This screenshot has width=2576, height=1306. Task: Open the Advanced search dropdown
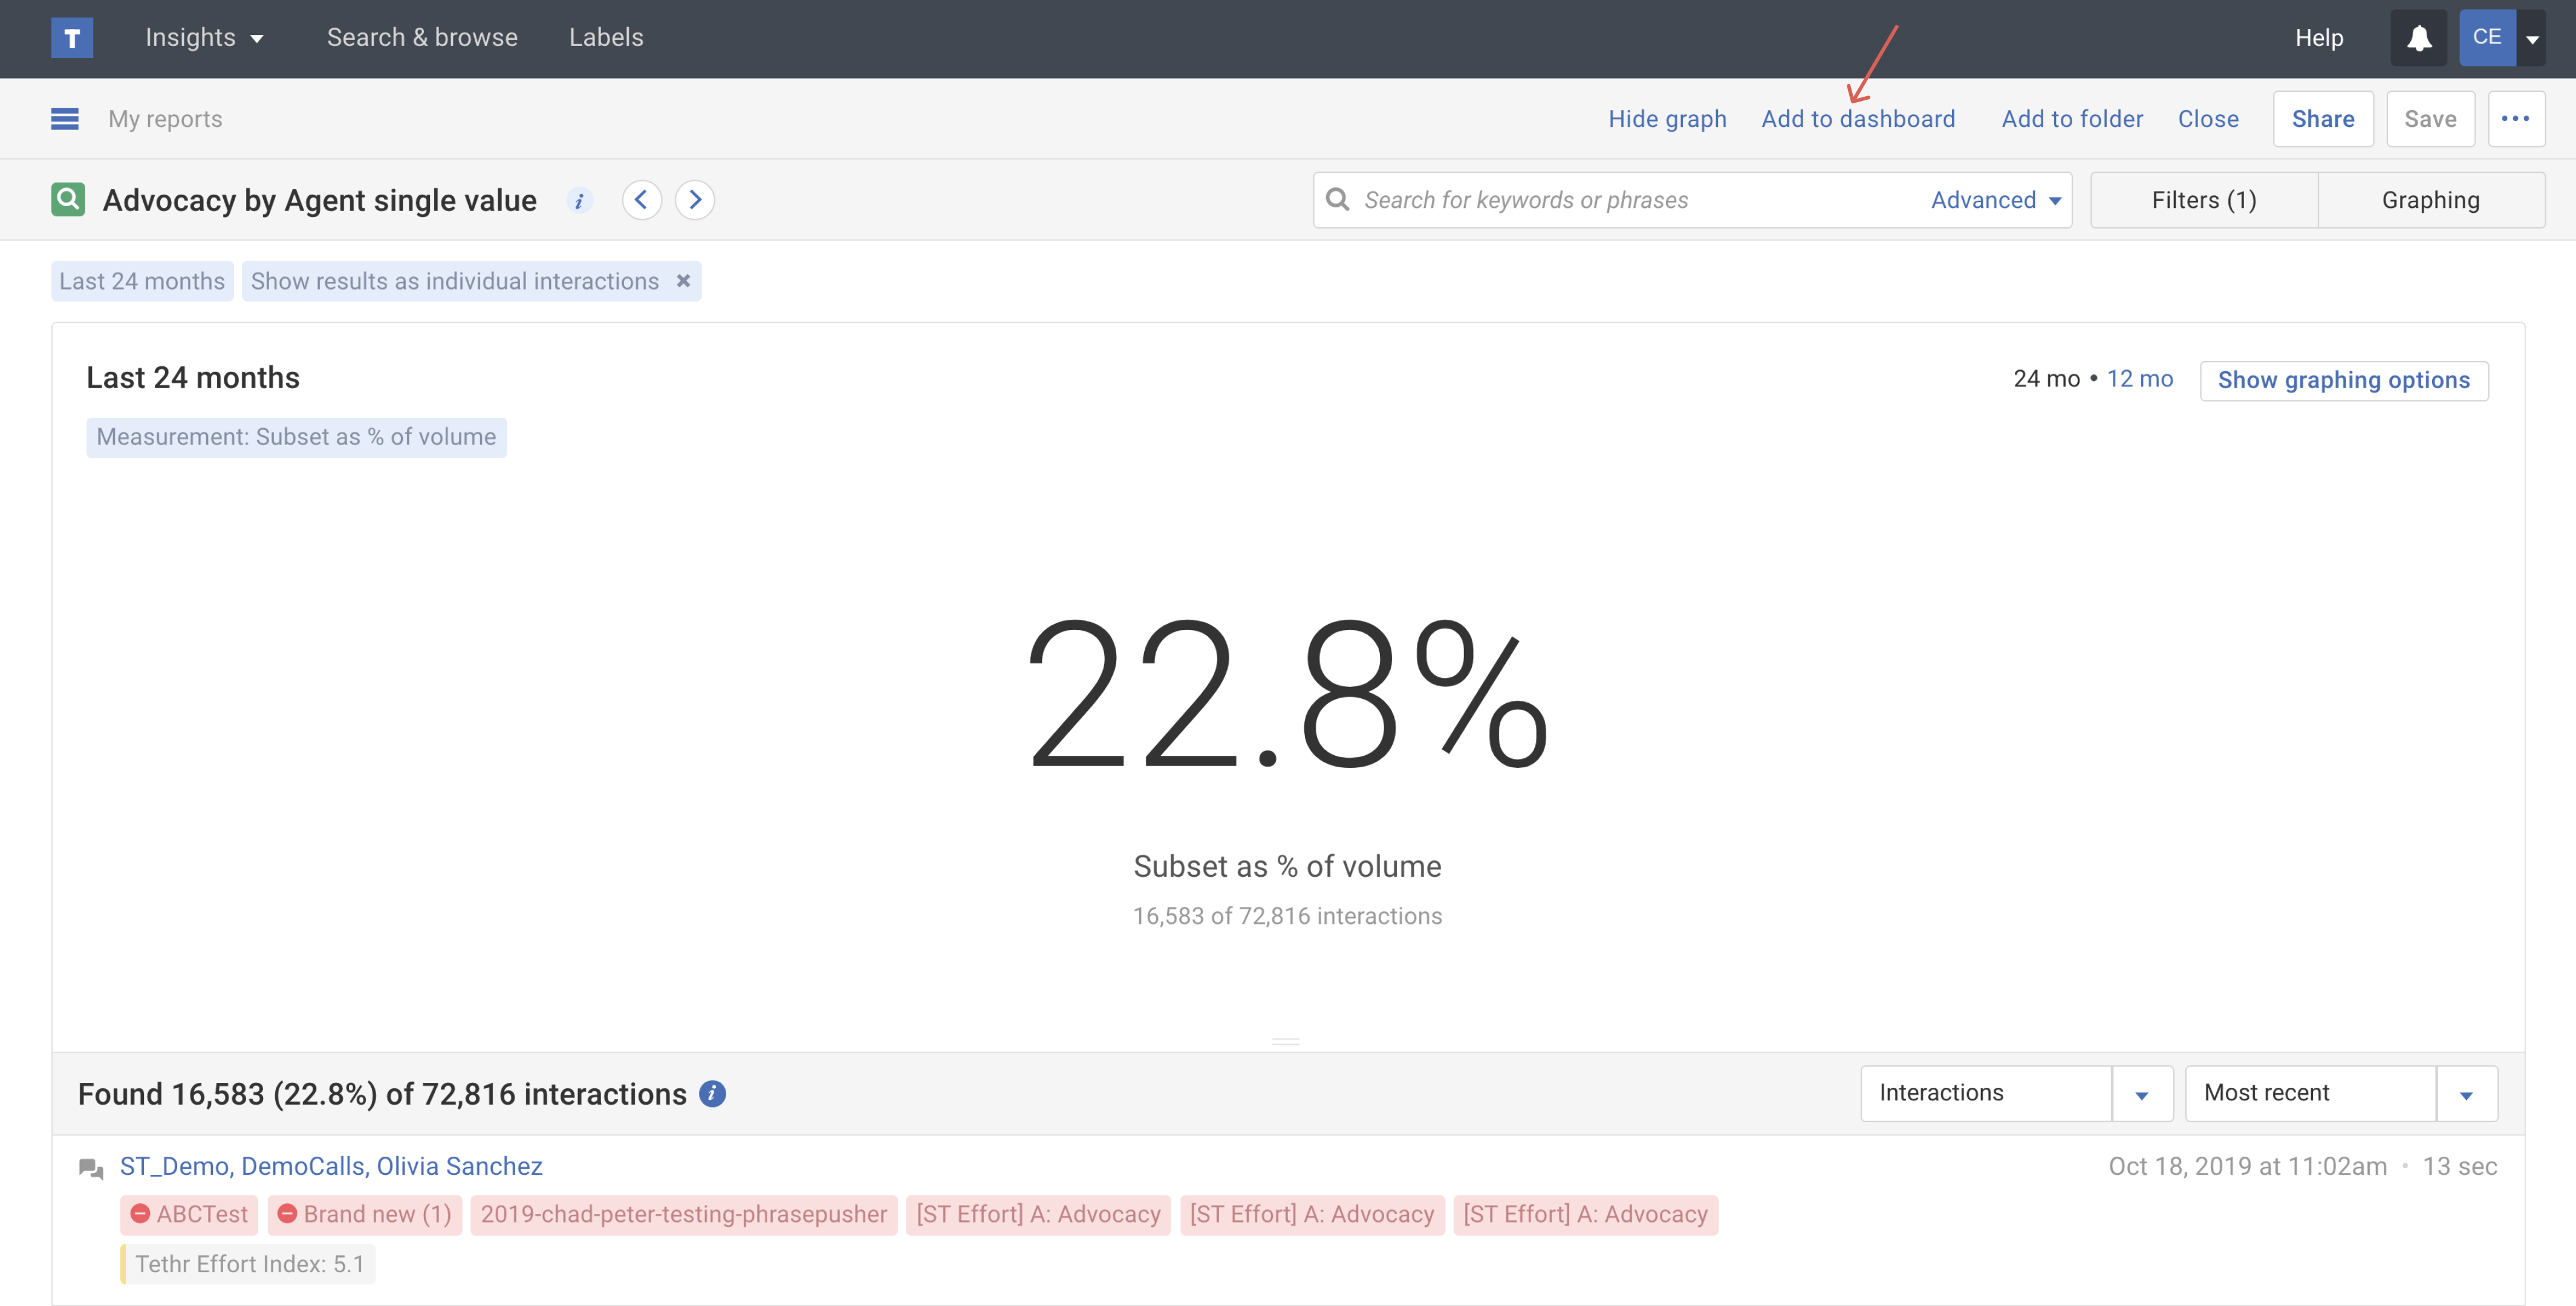pos(1995,200)
